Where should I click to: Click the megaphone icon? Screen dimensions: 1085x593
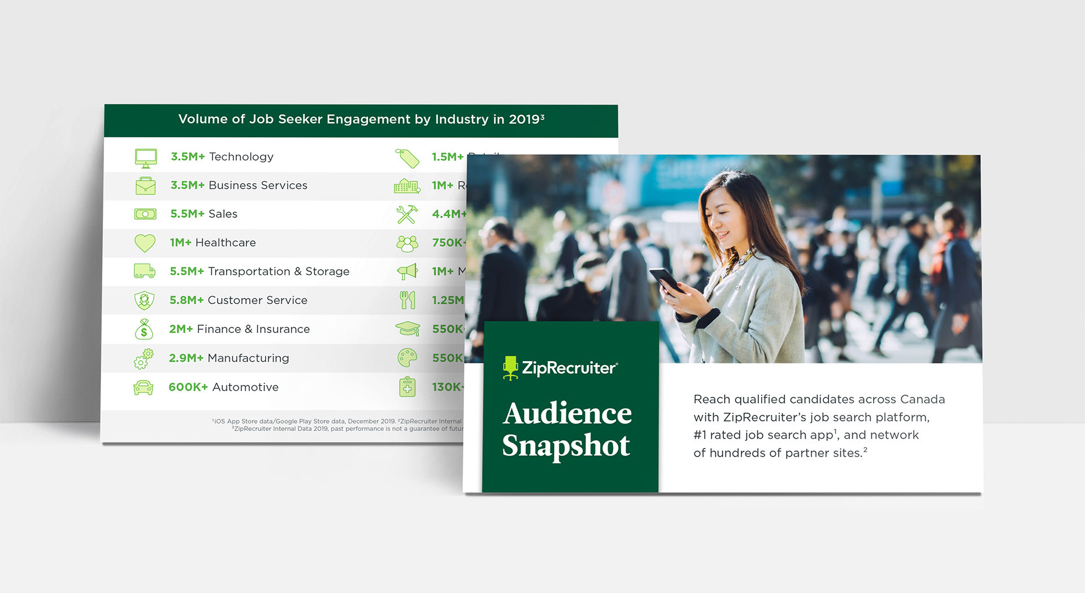(x=407, y=271)
